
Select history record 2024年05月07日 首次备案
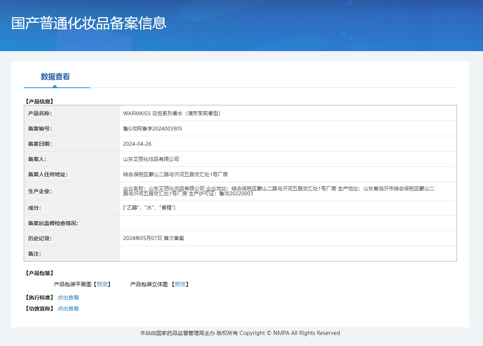click(x=153, y=238)
